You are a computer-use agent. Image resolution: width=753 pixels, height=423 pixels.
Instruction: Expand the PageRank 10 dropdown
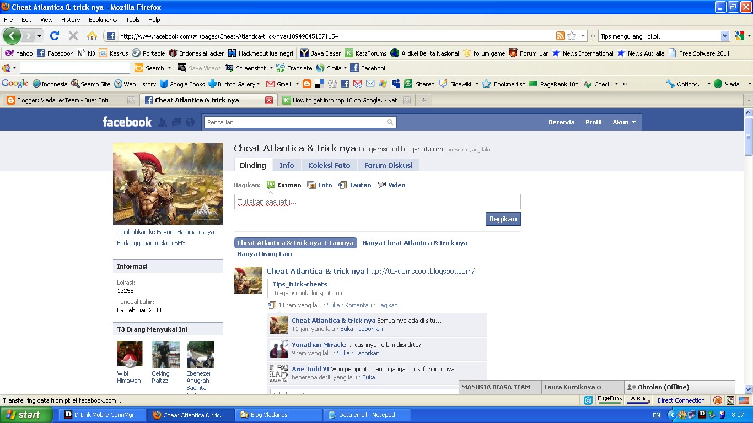pyautogui.click(x=577, y=84)
